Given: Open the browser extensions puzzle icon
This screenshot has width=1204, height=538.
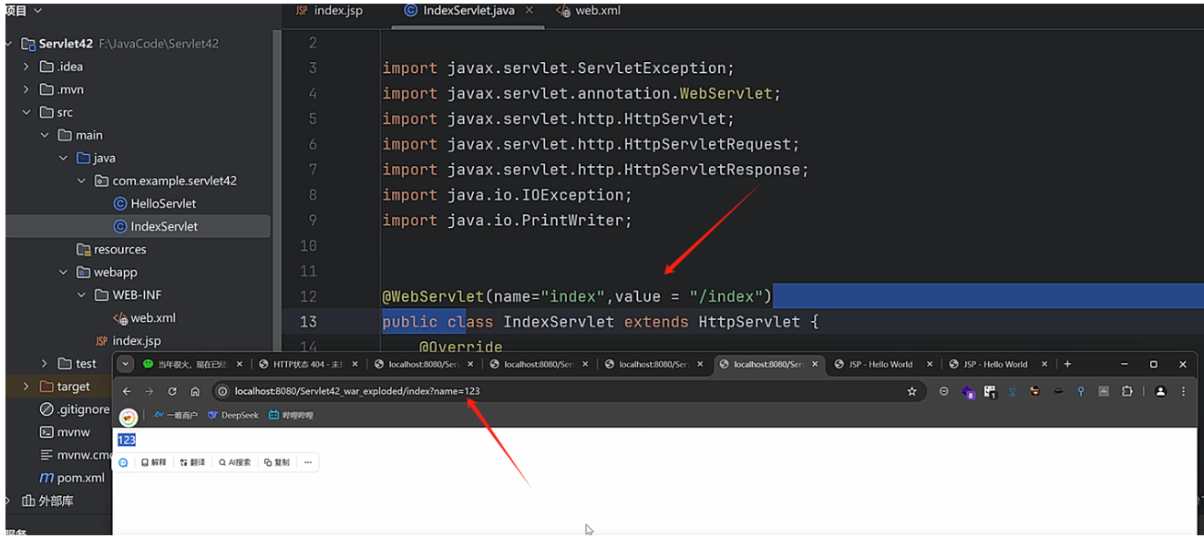Looking at the screenshot, I should pyautogui.click(x=1127, y=391).
